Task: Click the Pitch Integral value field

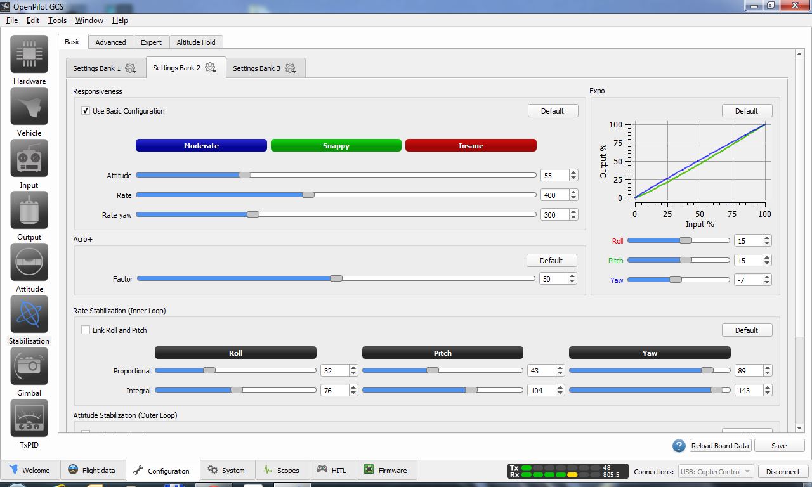Action: 542,391
